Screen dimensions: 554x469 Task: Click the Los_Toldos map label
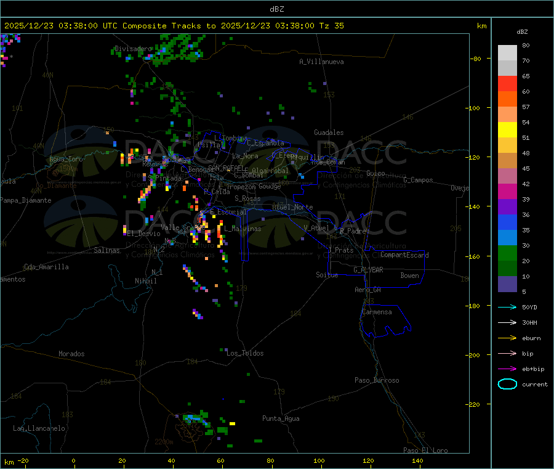point(245,353)
